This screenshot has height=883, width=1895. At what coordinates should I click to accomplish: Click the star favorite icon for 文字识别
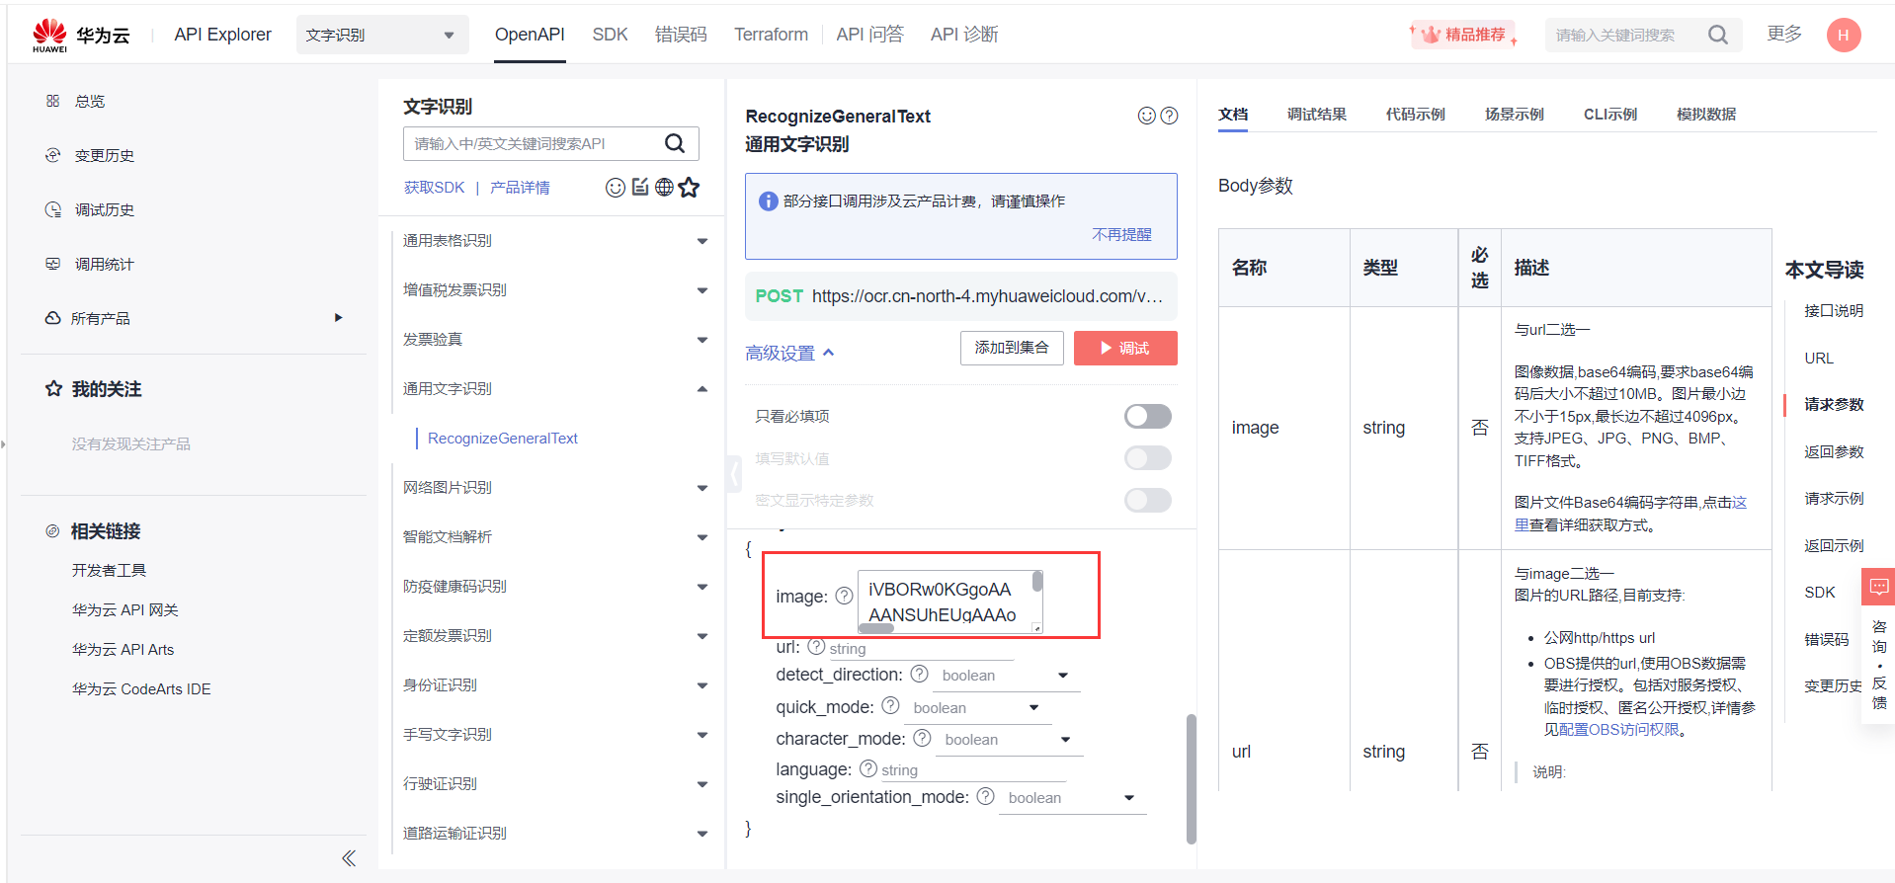[689, 187]
